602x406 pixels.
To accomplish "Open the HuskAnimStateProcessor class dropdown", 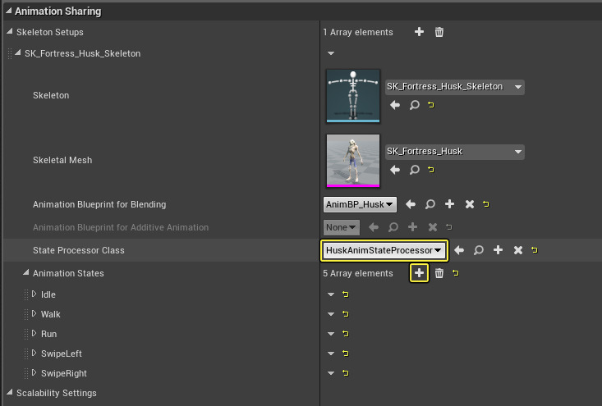I will [384, 250].
